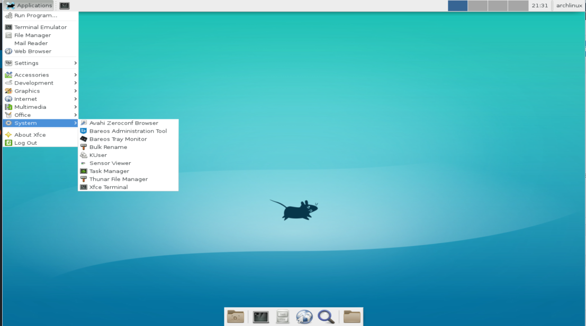Screen dimensions: 586x326
Task: Launch the terminal from the bottom dock
Action: [x=260, y=317]
